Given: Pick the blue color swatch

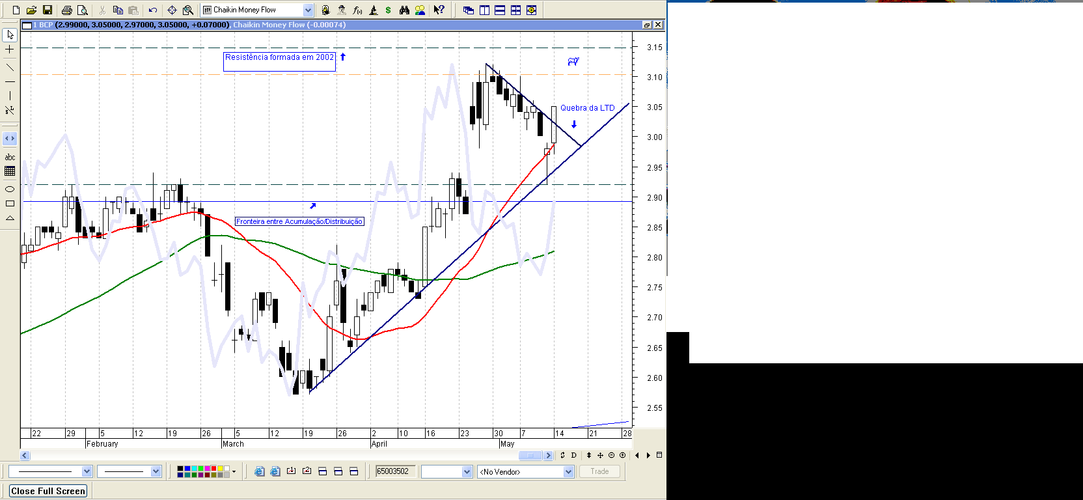Looking at the screenshot, I should click(187, 469).
